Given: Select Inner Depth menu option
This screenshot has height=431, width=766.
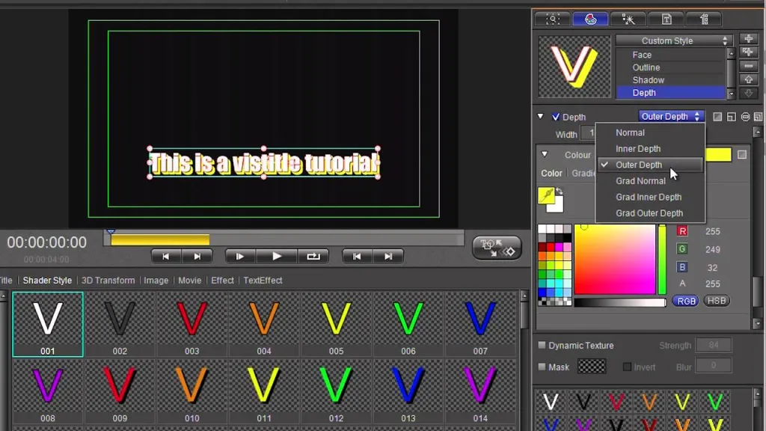Looking at the screenshot, I should 638,149.
